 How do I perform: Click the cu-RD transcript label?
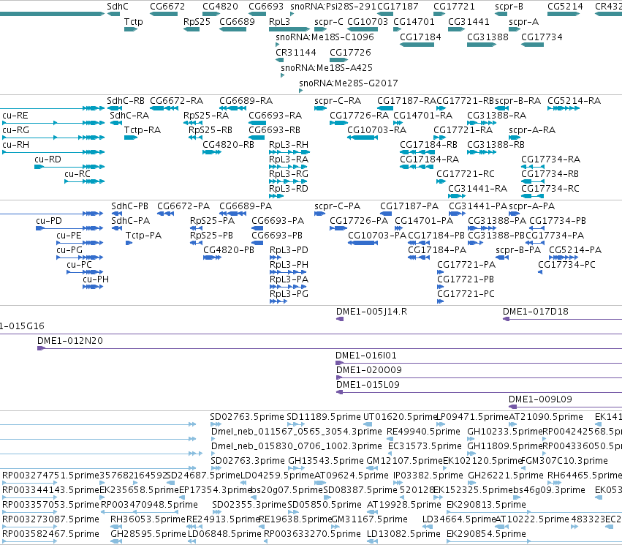(x=48, y=159)
